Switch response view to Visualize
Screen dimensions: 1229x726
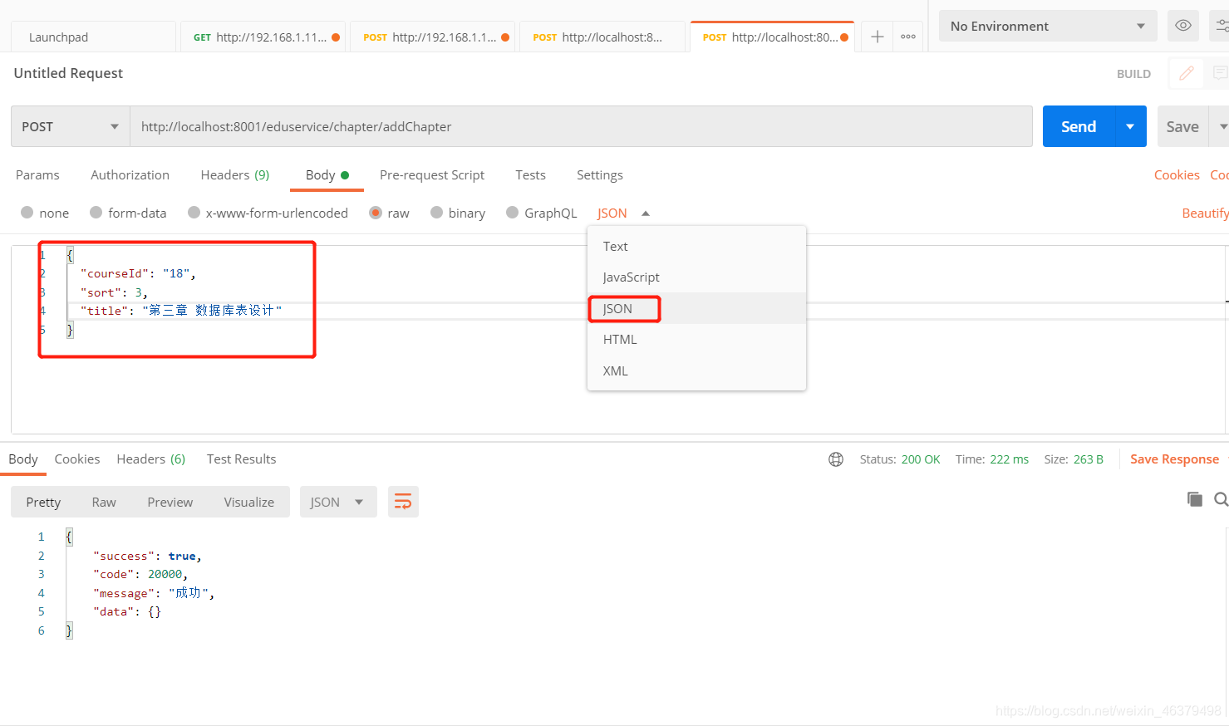coord(248,502)
